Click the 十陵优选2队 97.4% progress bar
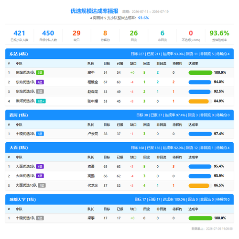239x239 pixels. point(200,134)
